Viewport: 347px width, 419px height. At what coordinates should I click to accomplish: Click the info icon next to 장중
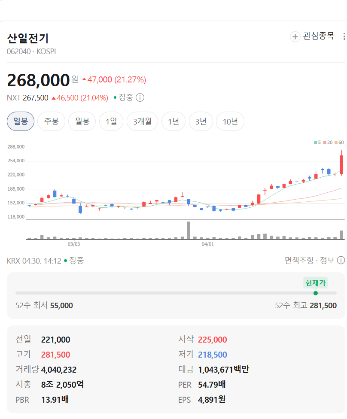140,97
